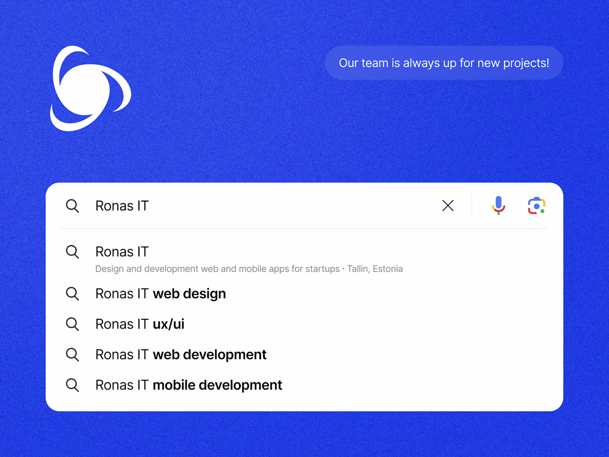
Task: Click the search magnifier in the search box
Action: tap(72, 206)
